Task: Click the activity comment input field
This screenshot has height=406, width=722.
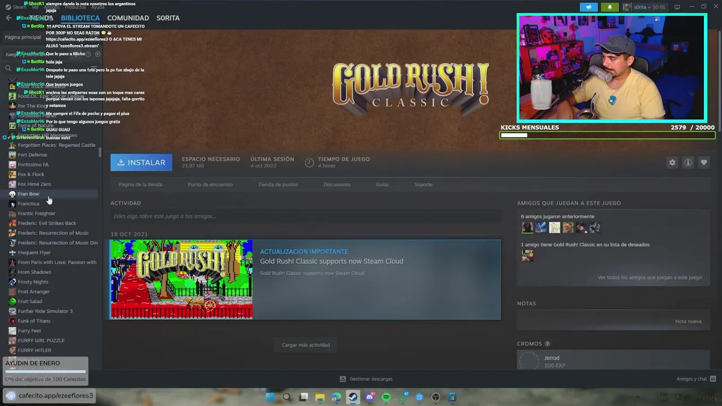Action: coord(305,216)
